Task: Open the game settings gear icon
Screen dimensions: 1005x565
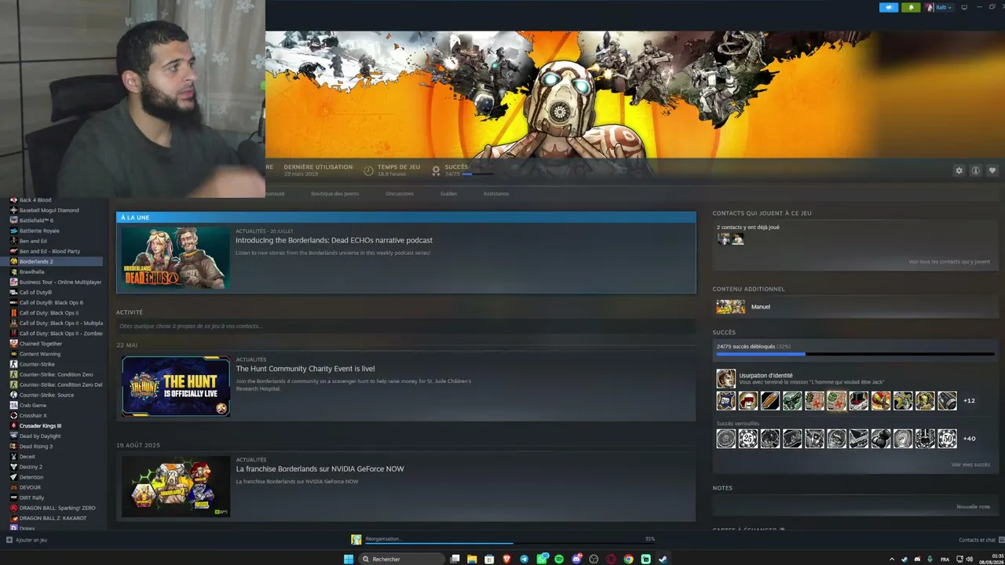Action: point(959,170)
